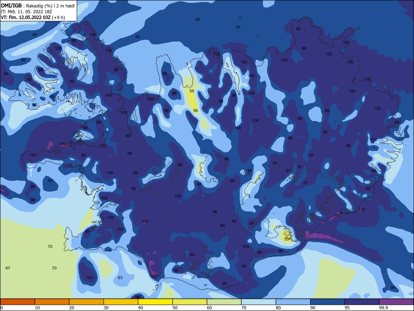Click the '40' tick label on the legend
The width and height of the screenshot is (414, 311).
point(140,308)
